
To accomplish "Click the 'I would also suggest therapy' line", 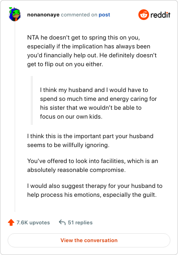I will pos(95,186).
